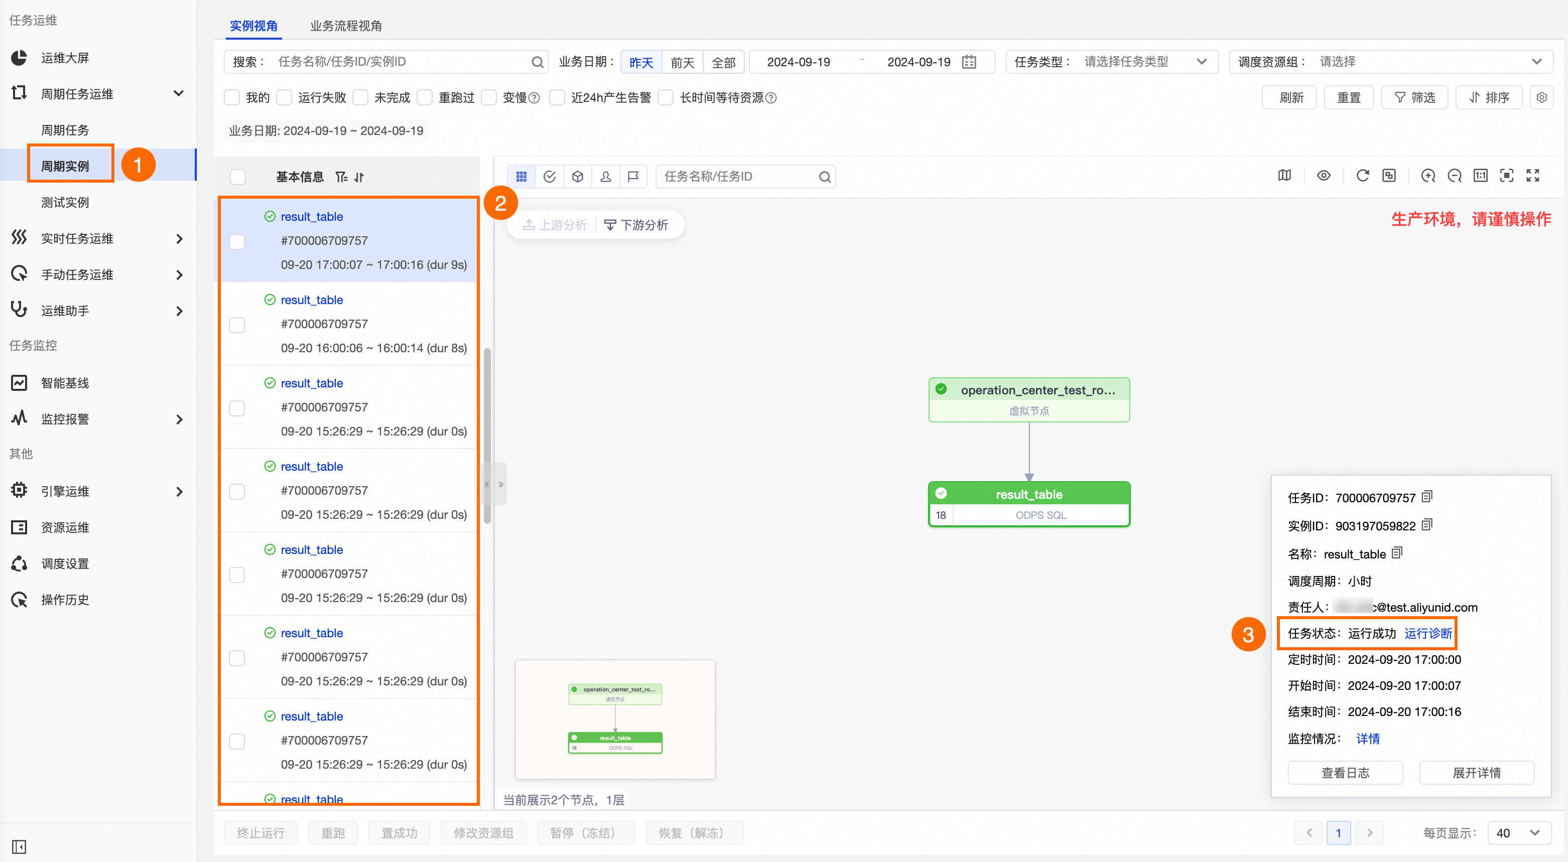This screenshot has width=1568, height=862.
Task: Select the flag icon in DAG toolbar
Action: (x=633, y=177)
